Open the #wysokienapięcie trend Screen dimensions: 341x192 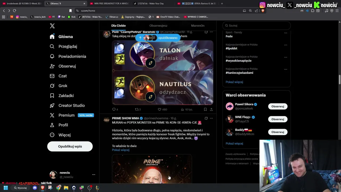click(x=238, y=61)
